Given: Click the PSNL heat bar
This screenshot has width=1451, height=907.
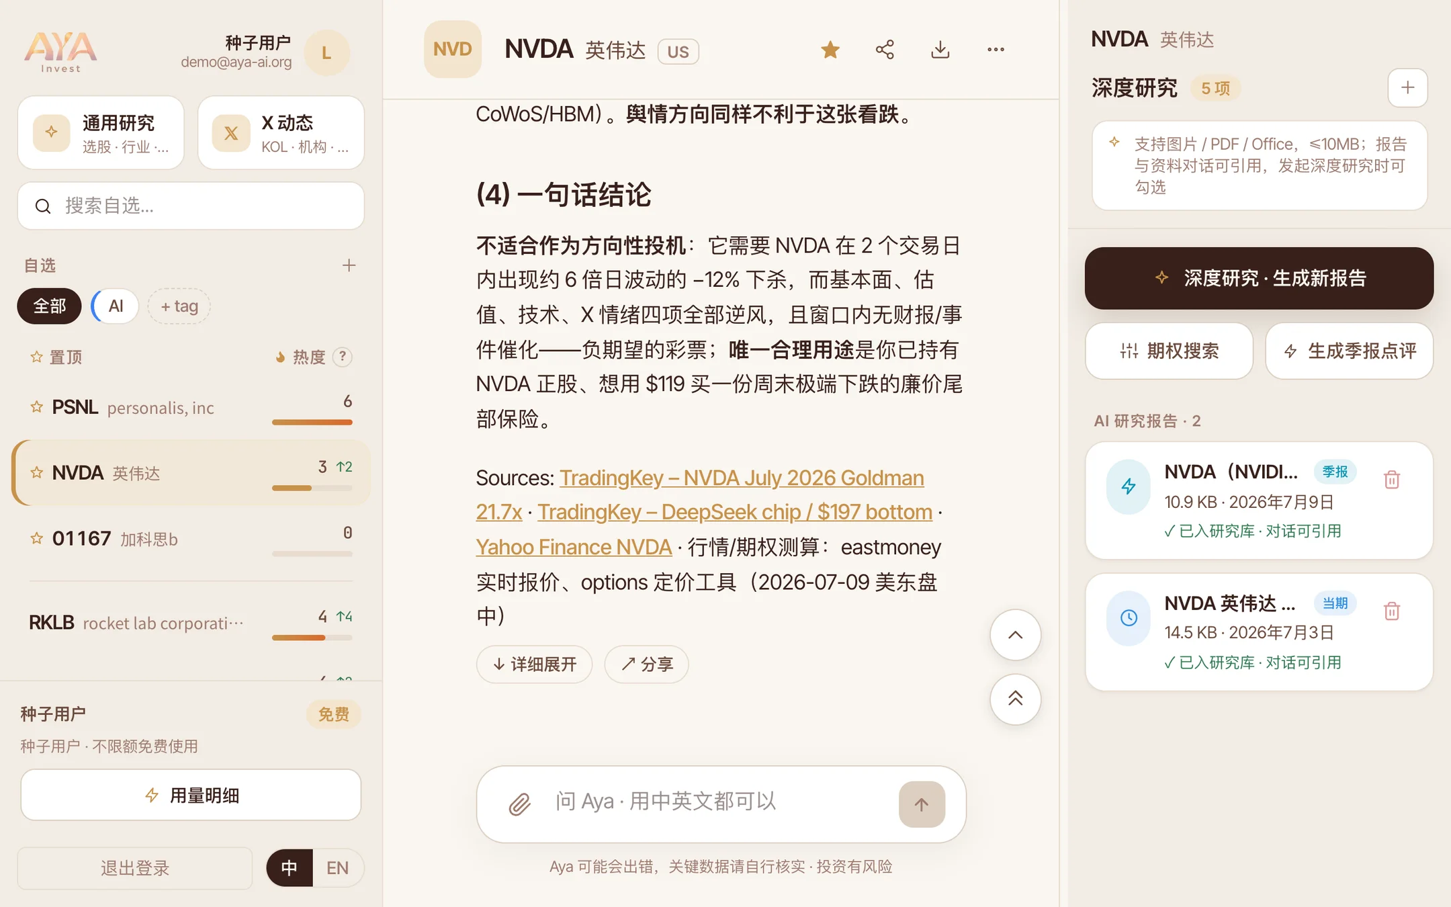Looking at the screenshot, I should pyautogui.click(x=312, y=423).
